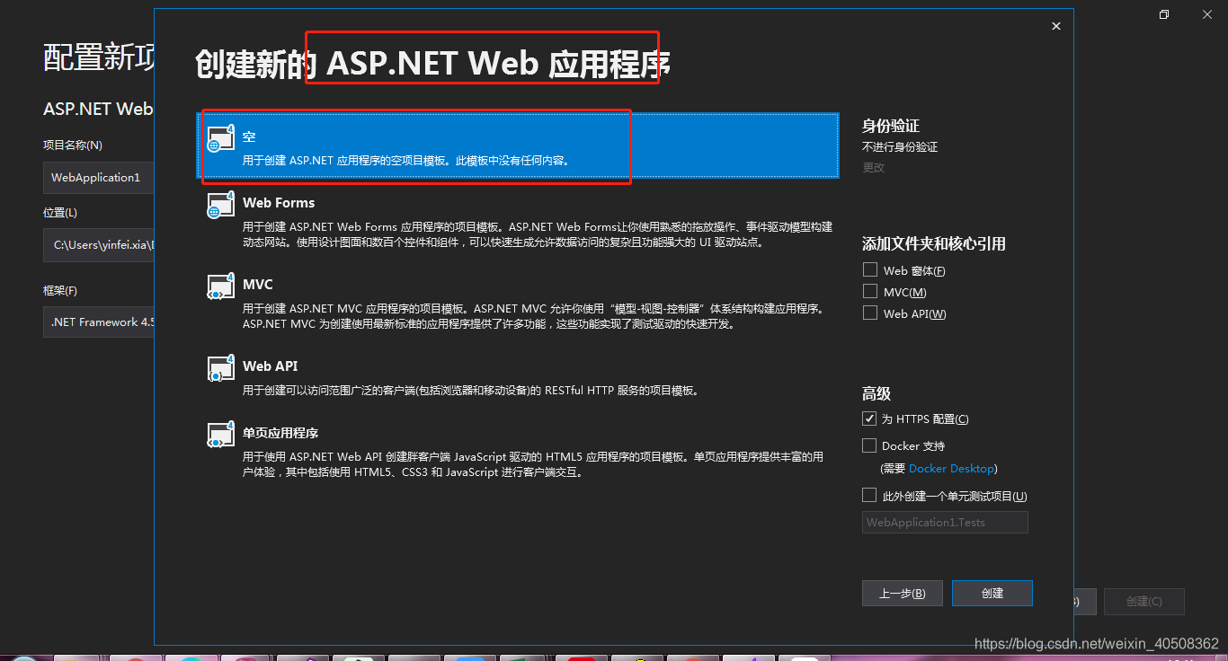The height and width of the screenshot is (661, 1228).
Task: Open the Docker Desktop link
Action: click(x=952, y=469)
